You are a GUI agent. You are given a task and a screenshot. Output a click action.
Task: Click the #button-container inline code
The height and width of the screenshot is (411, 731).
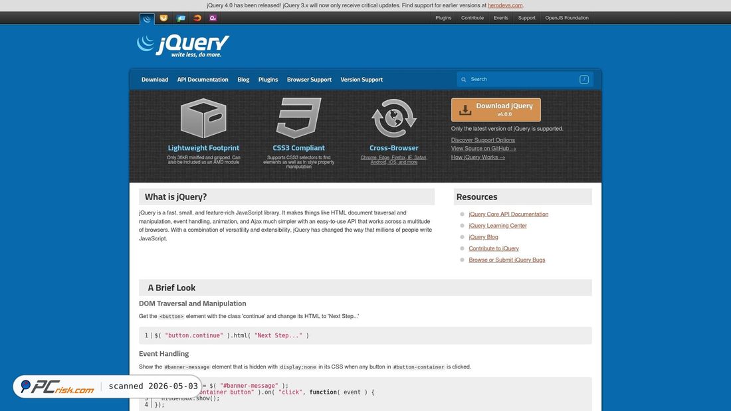pyautogui.click(x=419, y=367)
